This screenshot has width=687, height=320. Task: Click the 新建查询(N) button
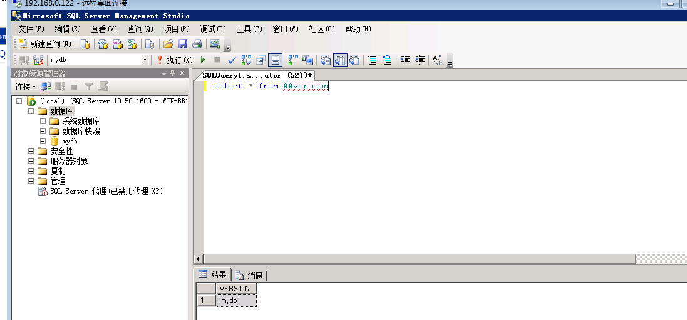[45, 44]
